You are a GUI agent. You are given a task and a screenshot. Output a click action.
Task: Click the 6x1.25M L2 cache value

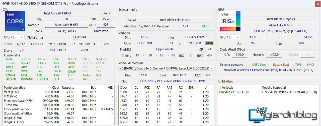pos(84,44)
